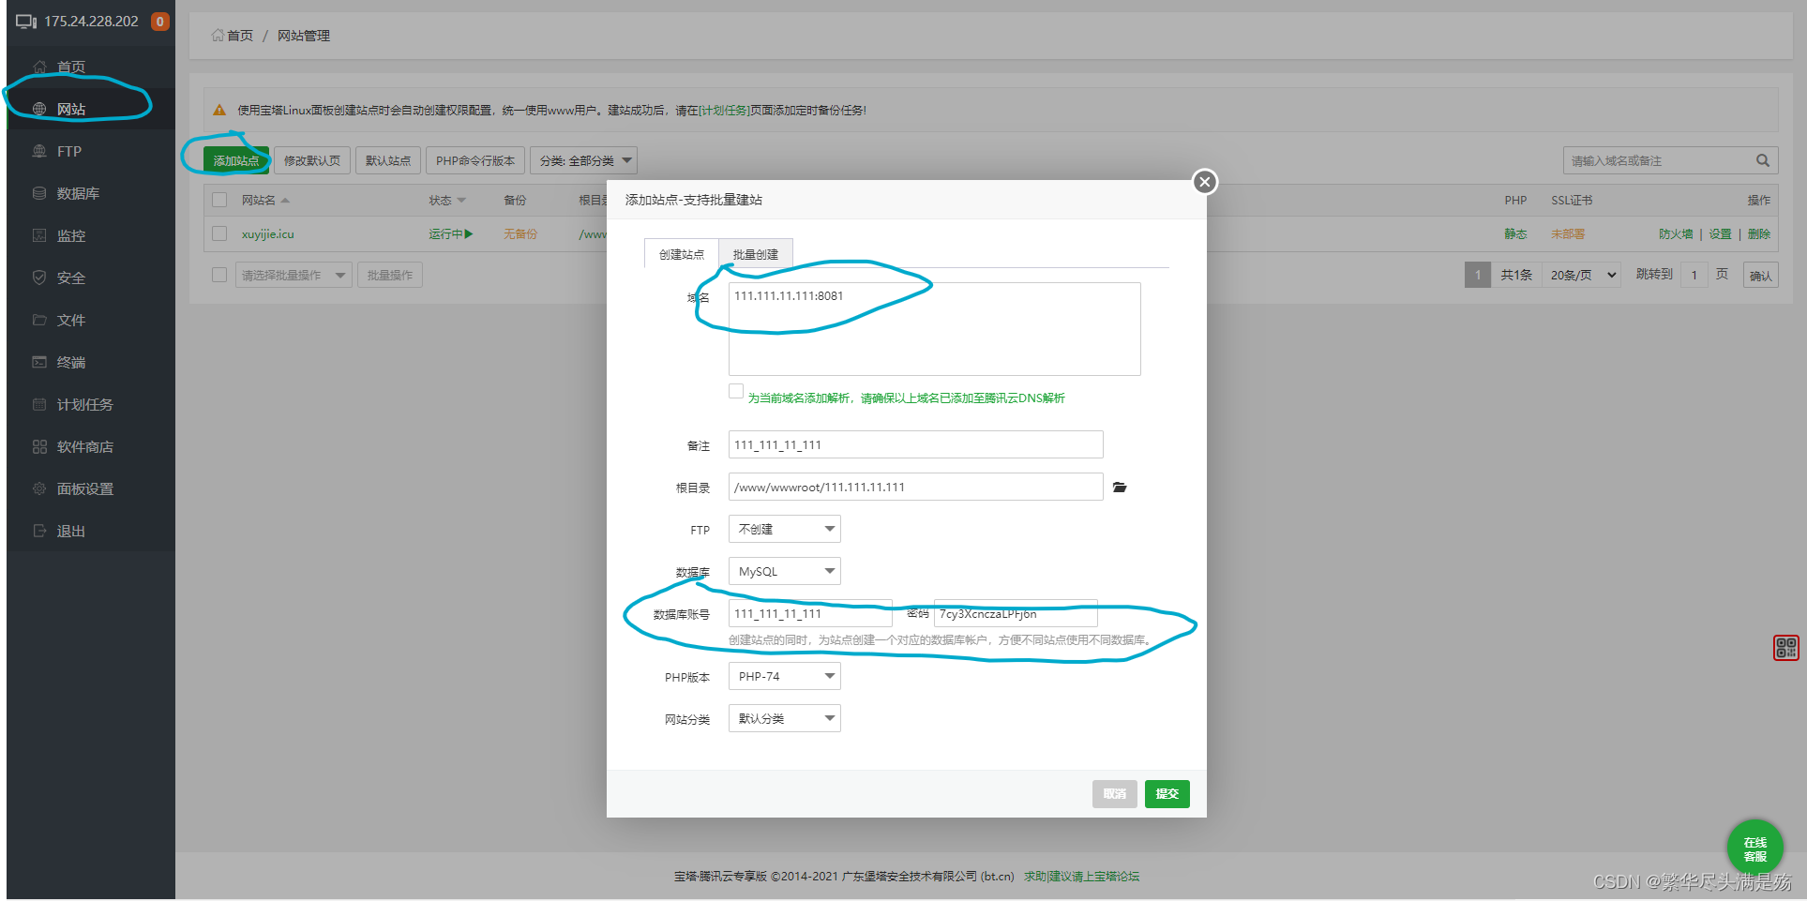The image size is (1807, 901).
Task: Click the 计划任务 link in the warning
Action: click(x=724, y=110)
